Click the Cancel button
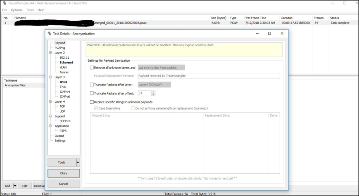This screenshot has width=359, height=196. (x=64, y=183)
